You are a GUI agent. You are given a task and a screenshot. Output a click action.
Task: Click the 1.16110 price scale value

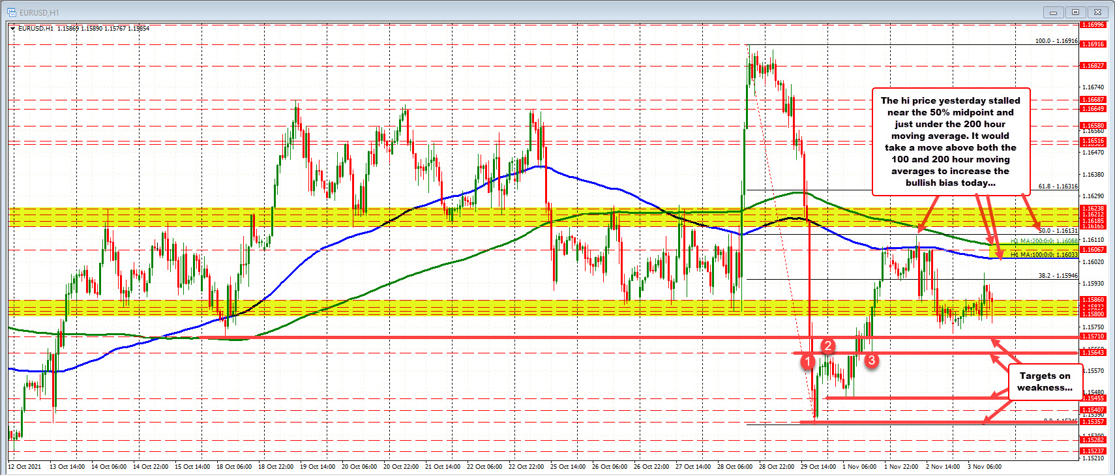point(1093,240)
